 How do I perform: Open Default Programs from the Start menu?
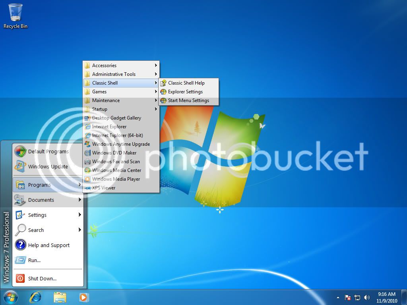click(48, 151)
